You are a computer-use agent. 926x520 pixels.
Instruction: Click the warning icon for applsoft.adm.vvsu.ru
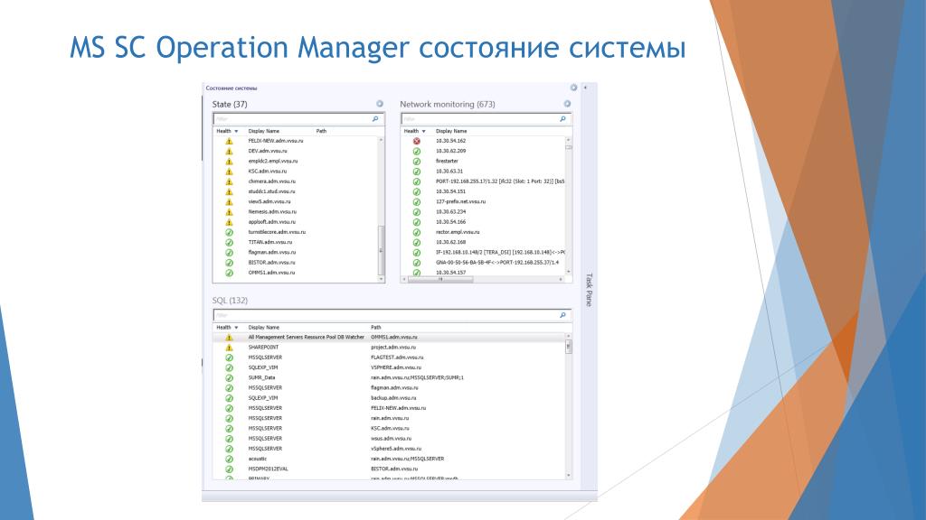coord(229,222)
